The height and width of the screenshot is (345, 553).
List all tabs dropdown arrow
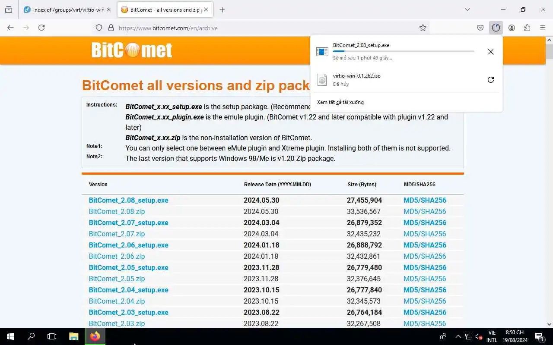[467, 9]
